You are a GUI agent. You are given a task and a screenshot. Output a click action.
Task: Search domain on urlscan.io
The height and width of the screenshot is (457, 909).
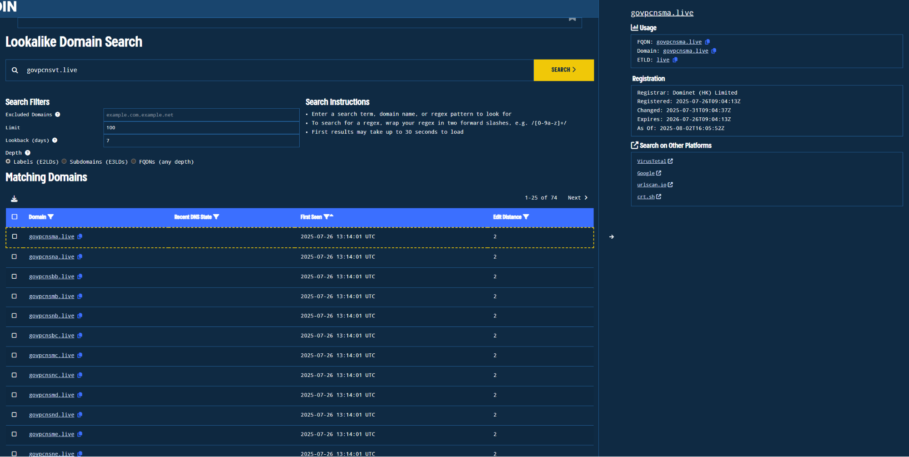pyautogui.click(x=655, y=185)
